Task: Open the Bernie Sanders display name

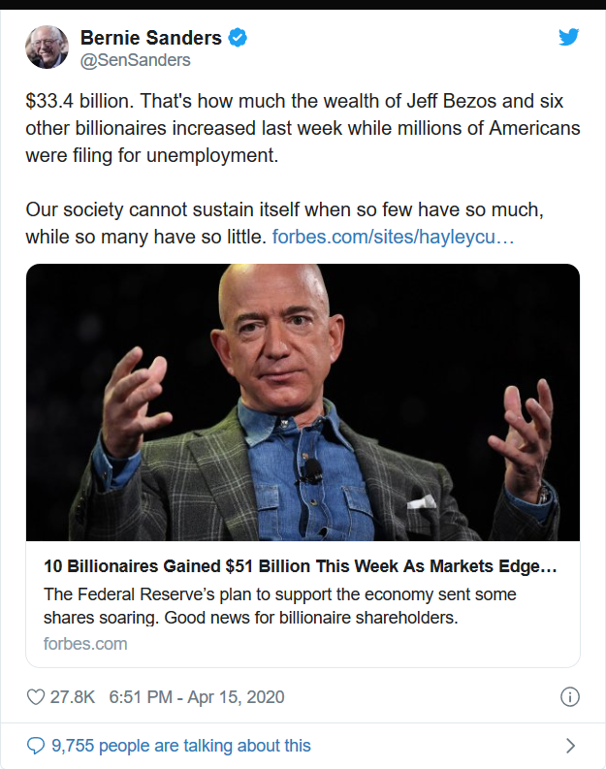Action: [151, 38]
